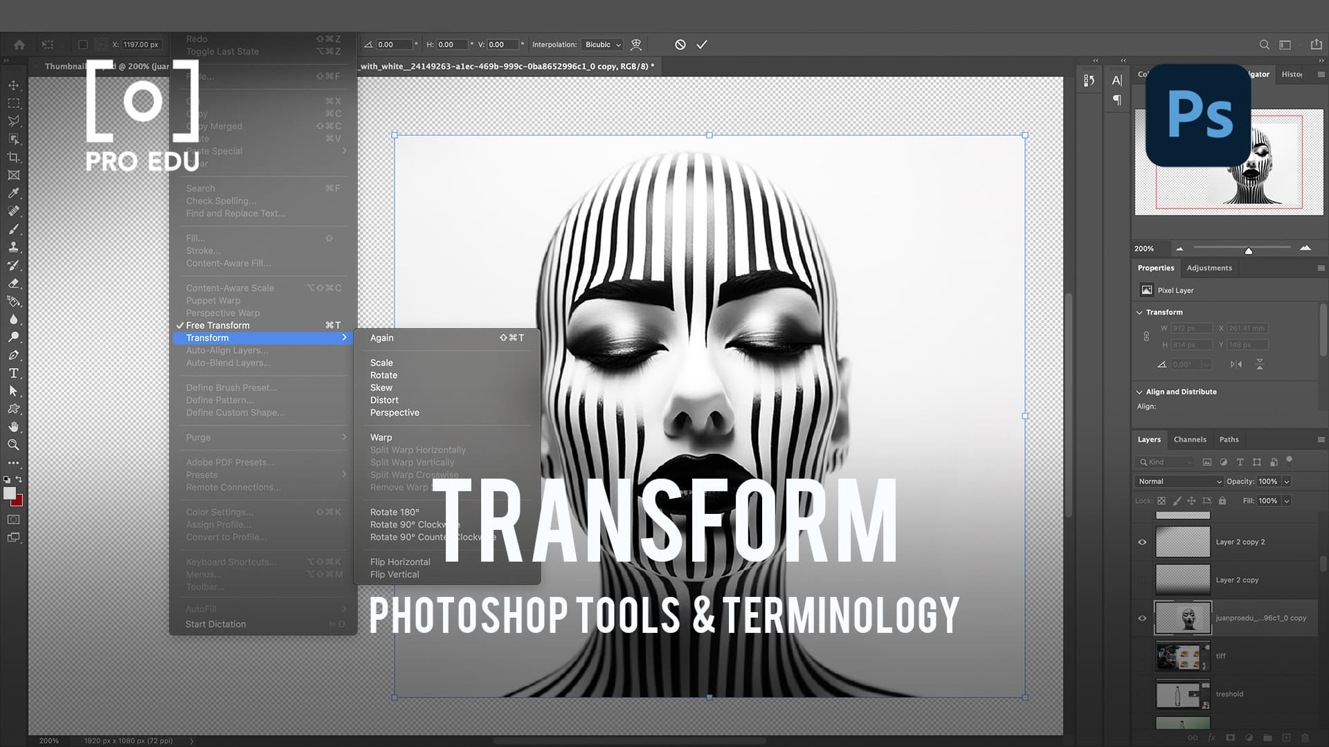Choose the Clone Stamp tool
Viewport: 1329px width, 747px height.
tap(14, 247)
